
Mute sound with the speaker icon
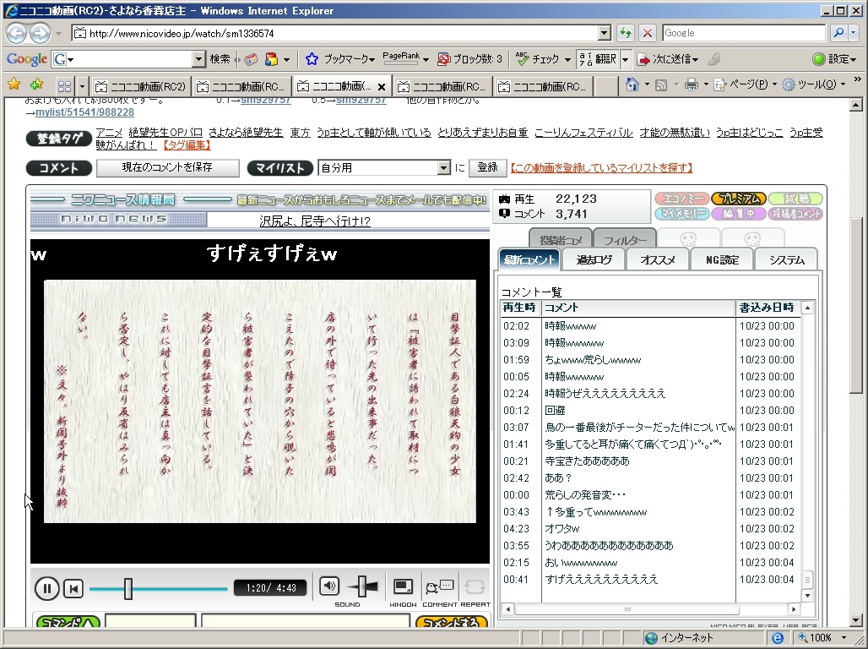tap(328, 586)
